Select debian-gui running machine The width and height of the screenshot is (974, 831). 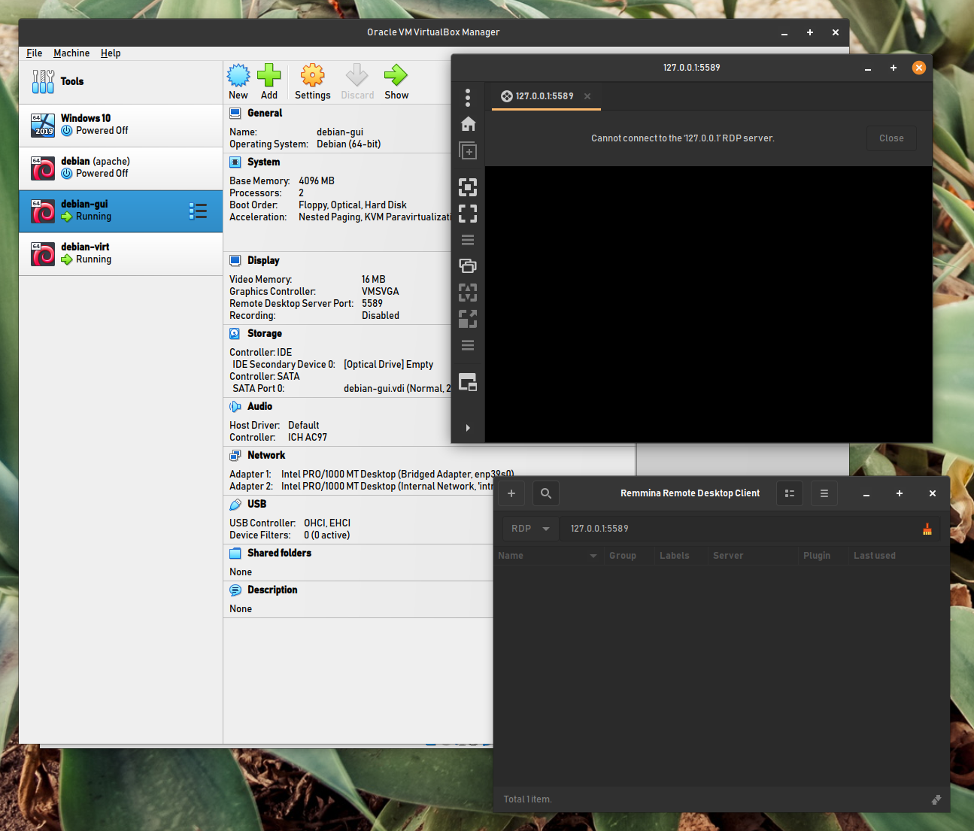coord(120,211)
